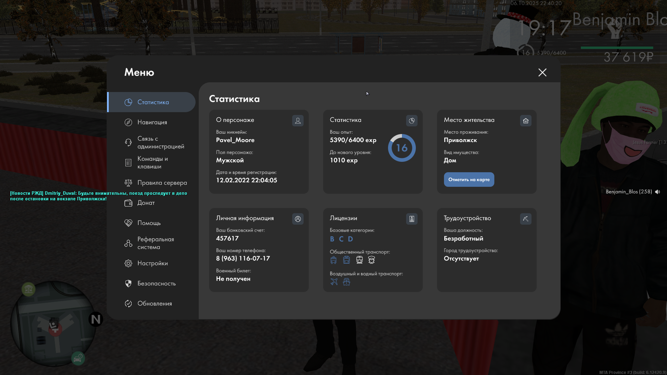Click the boat license icon
The height and width of the screenshot is (375, 667).
pyautogui.click(x=346, y=282)
